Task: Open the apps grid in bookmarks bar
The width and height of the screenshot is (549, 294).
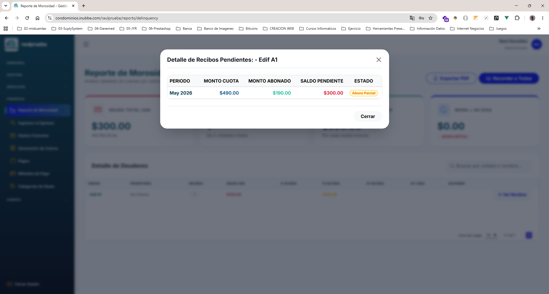Action: point(6,29)
